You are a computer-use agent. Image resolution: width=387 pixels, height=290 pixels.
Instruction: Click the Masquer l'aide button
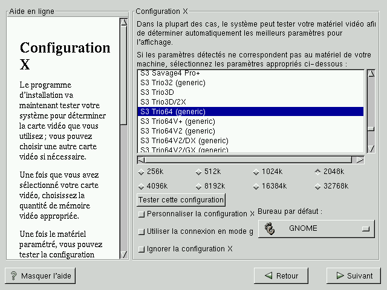[x=41, y=275]
